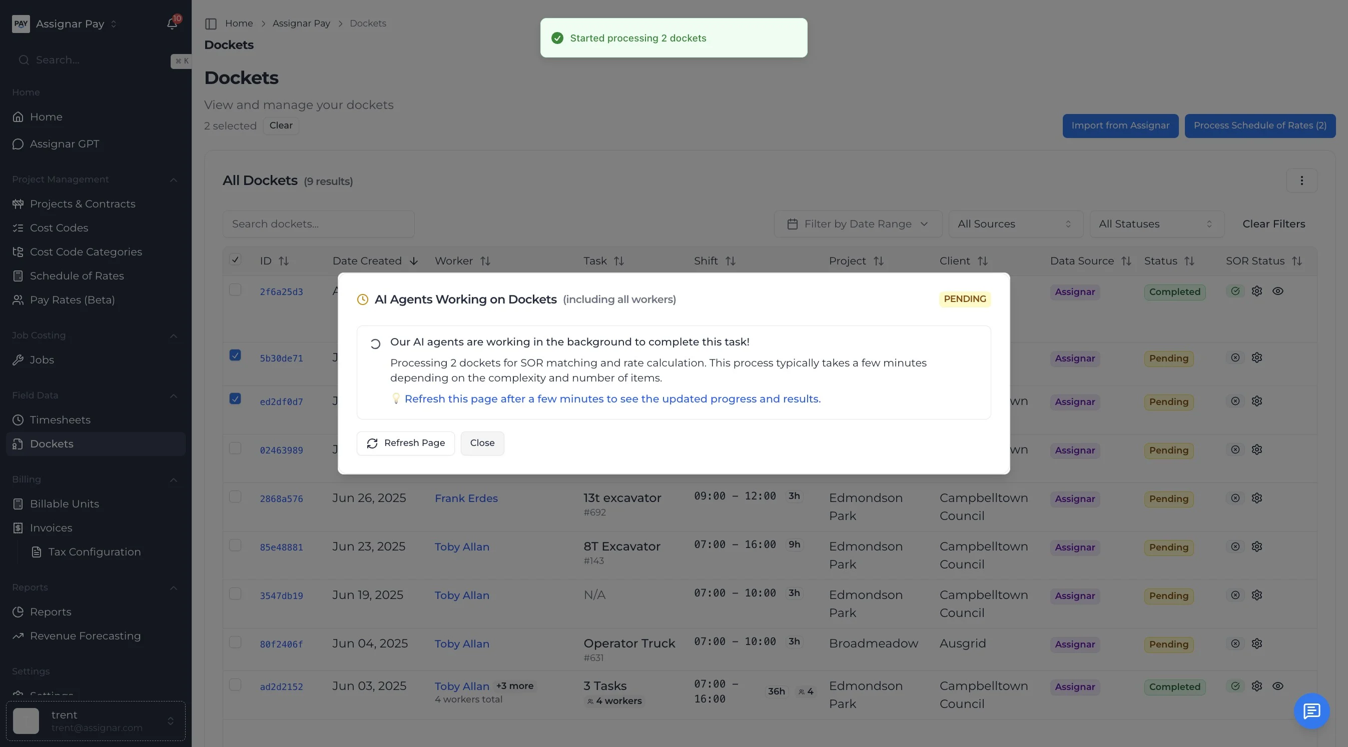Collapse the Project Management section
This screenshot has width=1348, height=747.
pos(173,179)
